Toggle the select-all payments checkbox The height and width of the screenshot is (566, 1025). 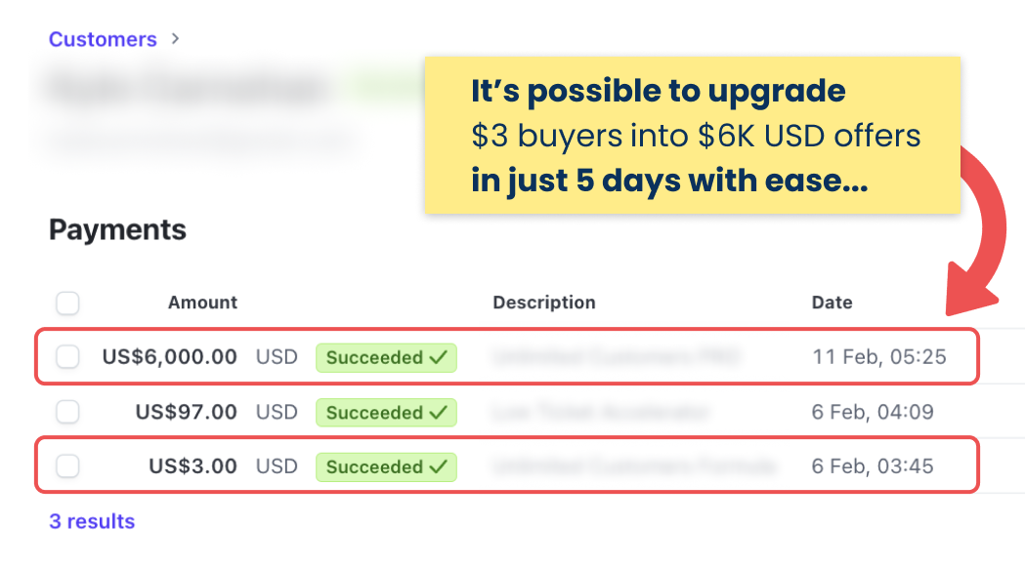point(67,303)
